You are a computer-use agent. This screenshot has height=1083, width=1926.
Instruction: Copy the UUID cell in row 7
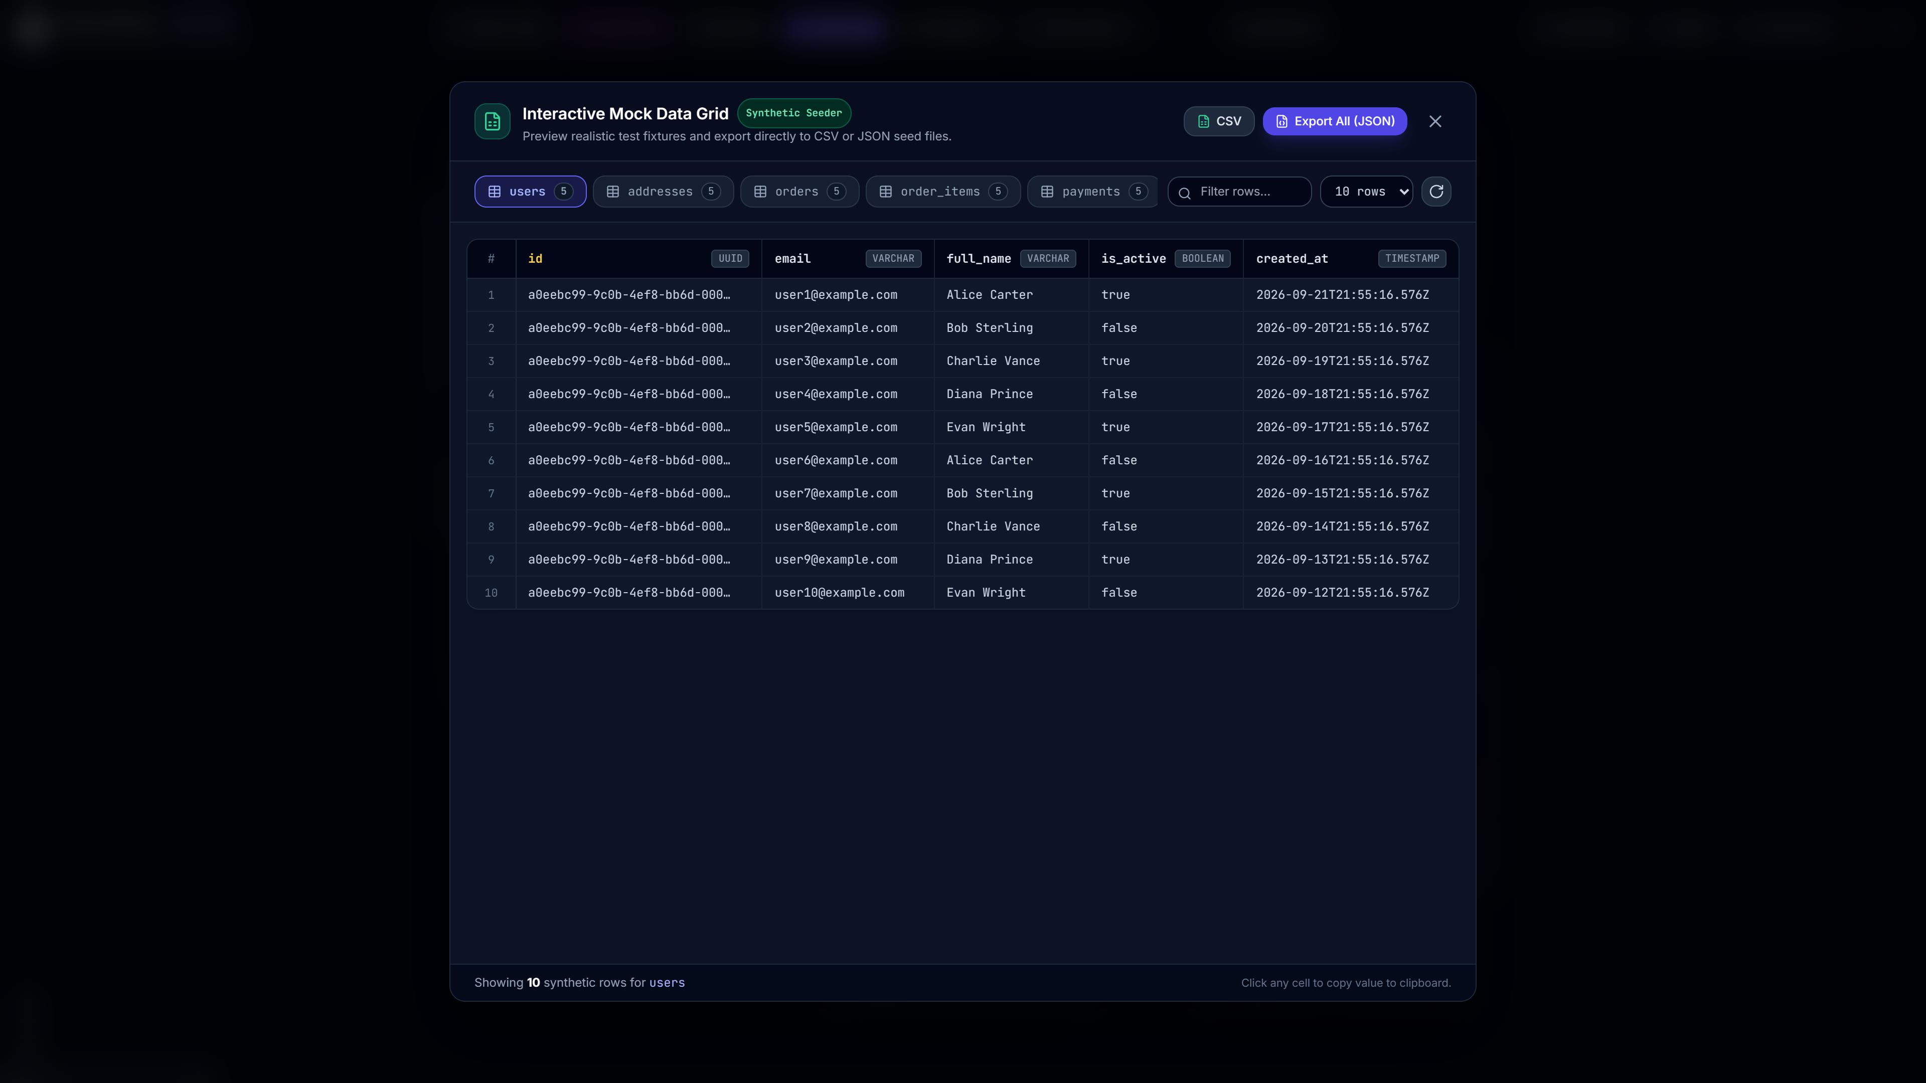638,492
